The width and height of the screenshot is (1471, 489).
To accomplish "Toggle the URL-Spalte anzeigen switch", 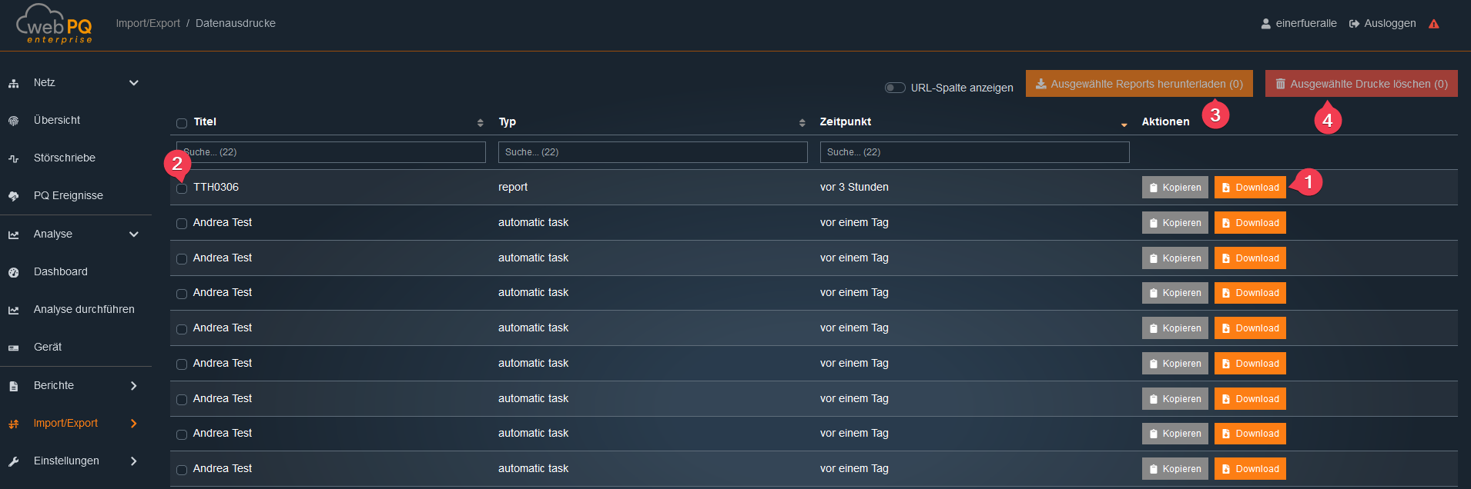I will point(895,88).
